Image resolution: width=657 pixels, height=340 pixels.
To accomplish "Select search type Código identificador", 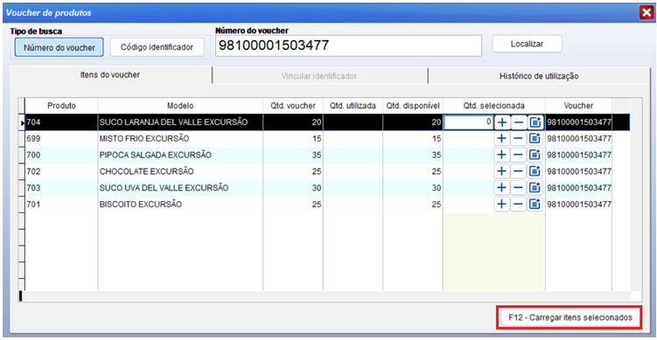I will [x=157, y=47].
